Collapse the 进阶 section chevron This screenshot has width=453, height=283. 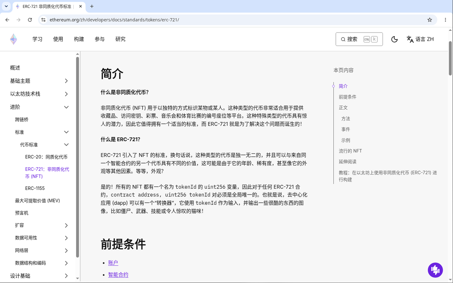point(66,107)
